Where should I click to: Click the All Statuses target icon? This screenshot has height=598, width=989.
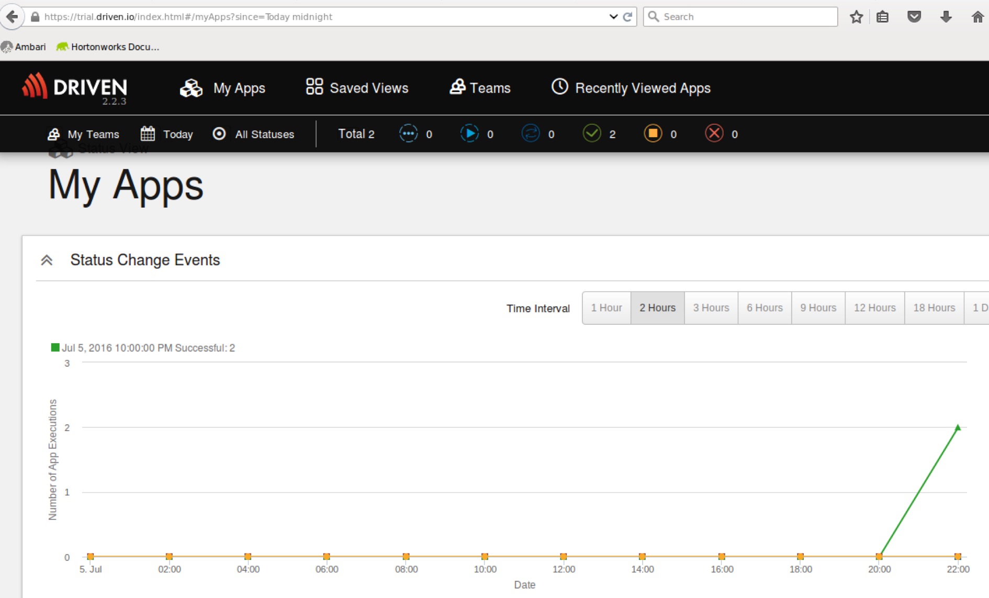(219, 134)
